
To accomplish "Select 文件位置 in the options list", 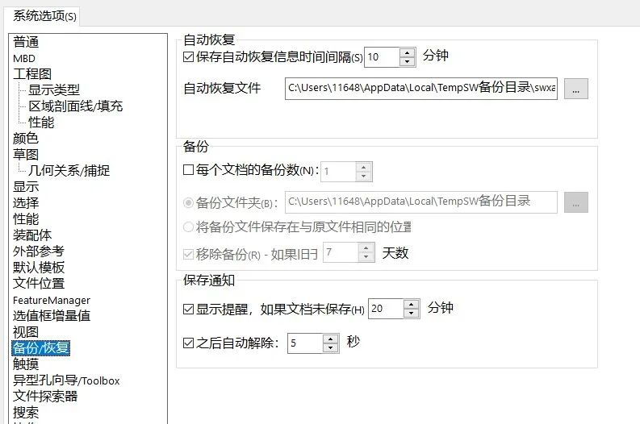I will click(x=39, y=284).
